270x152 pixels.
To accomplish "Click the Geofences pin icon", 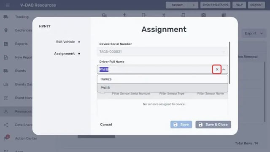I will pos(6,30).
